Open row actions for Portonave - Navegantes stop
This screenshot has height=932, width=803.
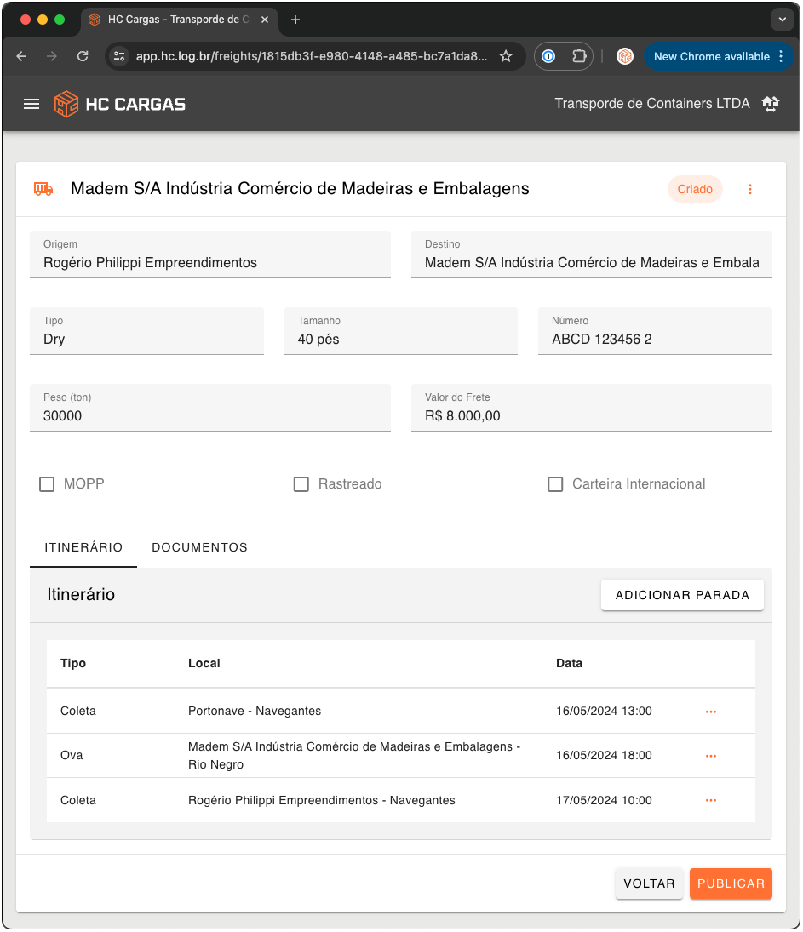click(711, 712)
